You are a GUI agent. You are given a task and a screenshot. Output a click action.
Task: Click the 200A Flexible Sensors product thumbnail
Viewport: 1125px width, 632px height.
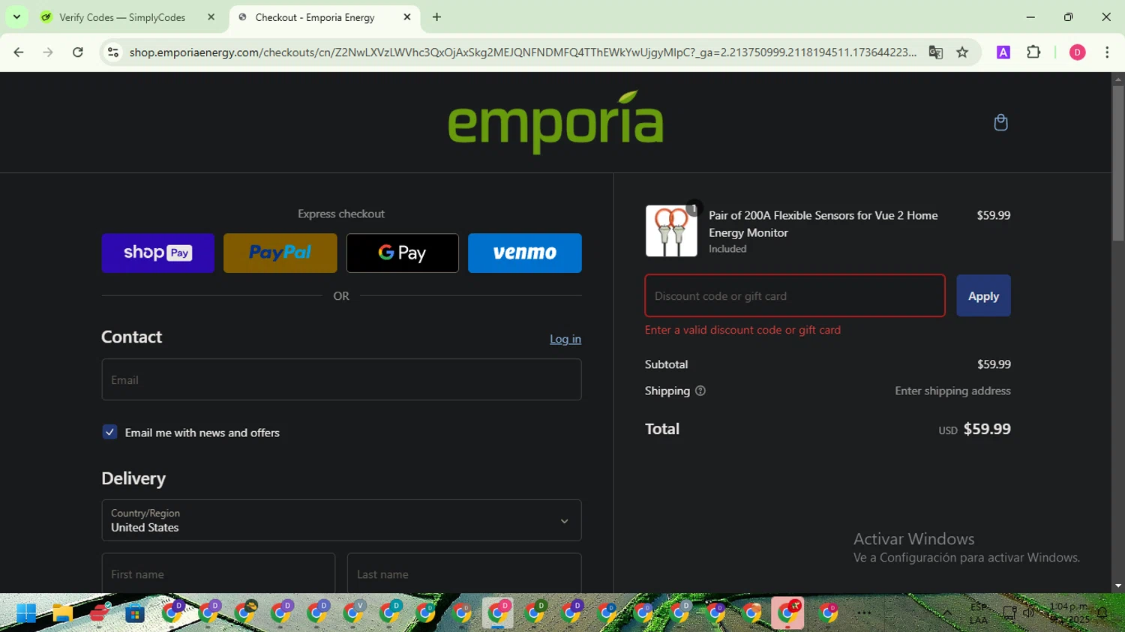(x=671, y=231)
